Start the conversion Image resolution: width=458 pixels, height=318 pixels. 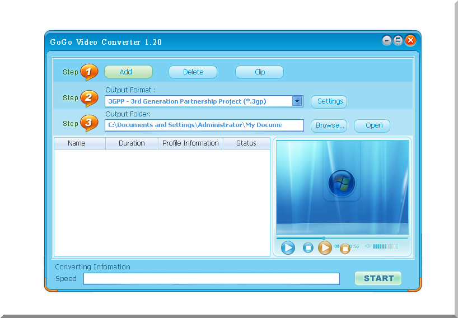coord(378,278)
